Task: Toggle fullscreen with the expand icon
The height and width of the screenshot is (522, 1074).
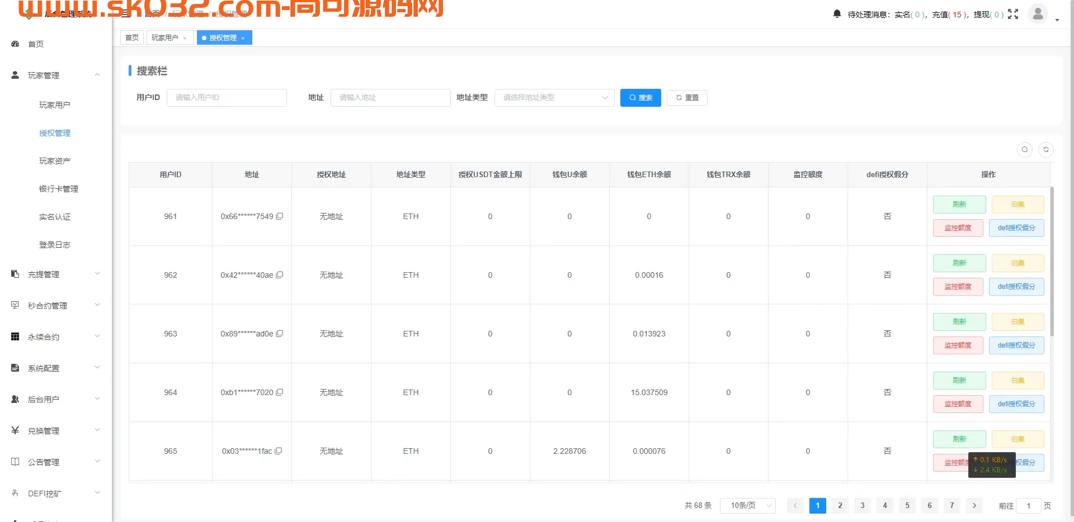Action: (x=1014, y=15)
